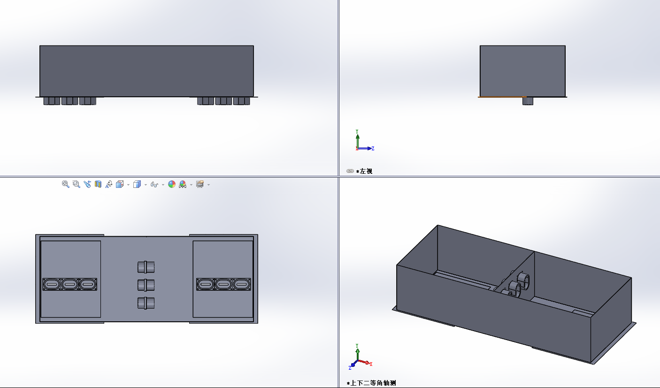Open the Display Style dropdown arrow
The image size is (660, 388).
[x=146, y=185]
